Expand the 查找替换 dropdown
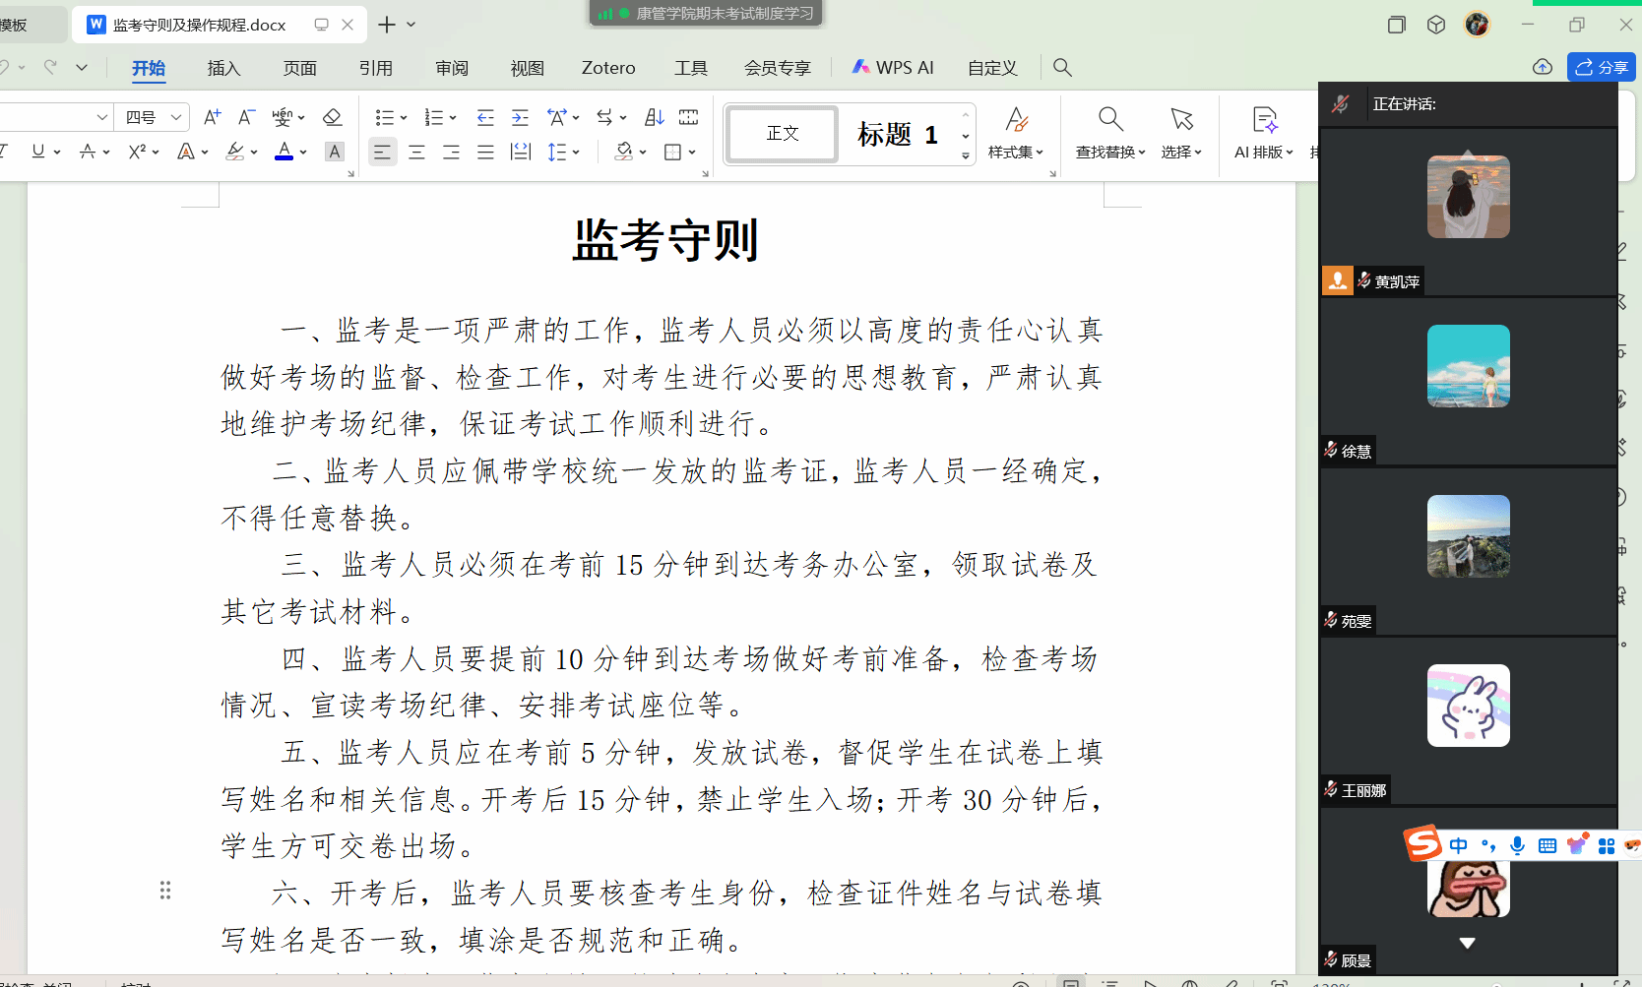 [1110, 153]
